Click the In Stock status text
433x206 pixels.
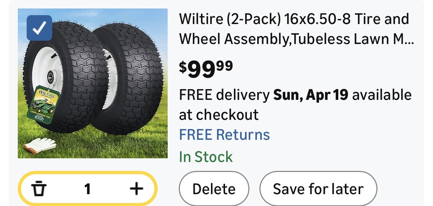tap(206, 157)
